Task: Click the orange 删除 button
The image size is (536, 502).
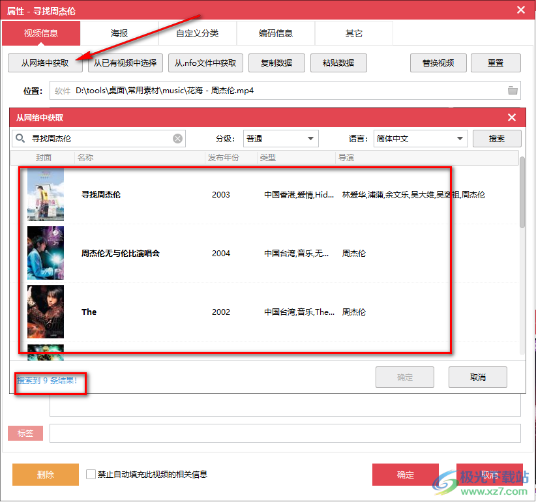Action: (x=46, y=475)
